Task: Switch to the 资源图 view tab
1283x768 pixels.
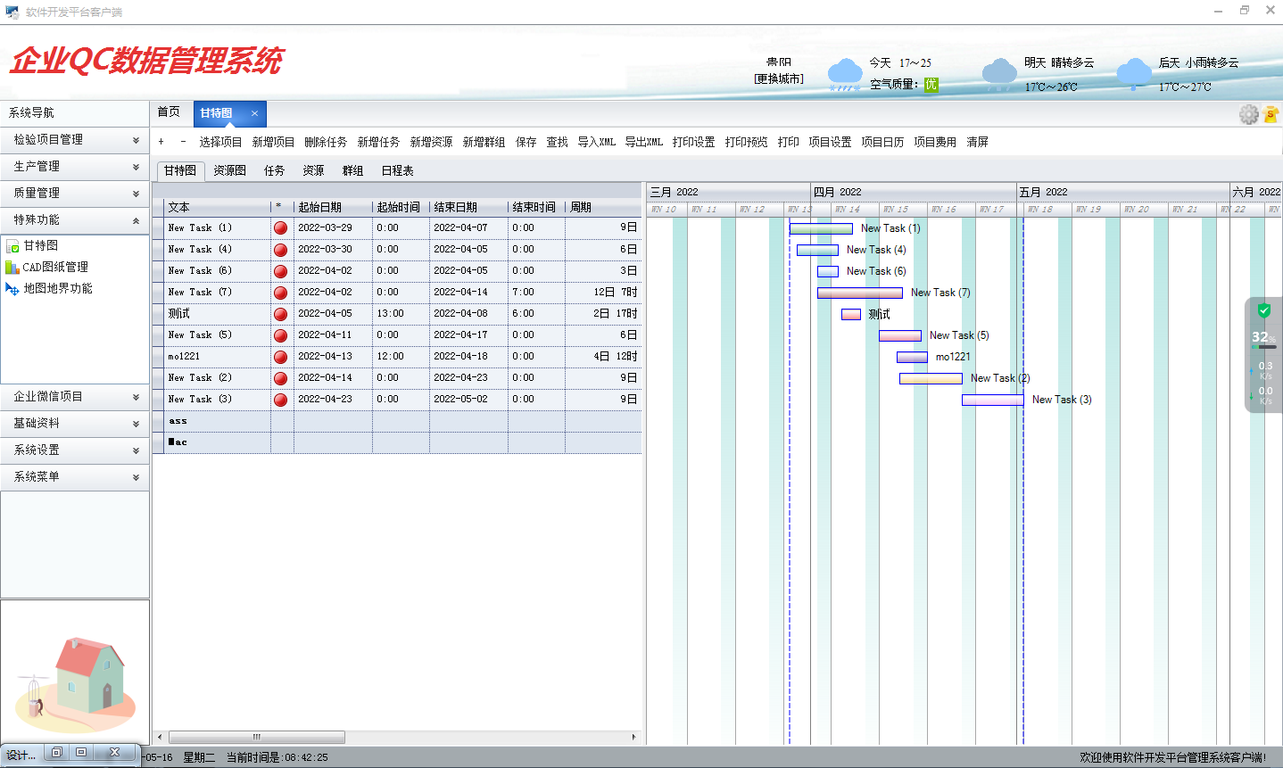Action: (x=229, y=170)
